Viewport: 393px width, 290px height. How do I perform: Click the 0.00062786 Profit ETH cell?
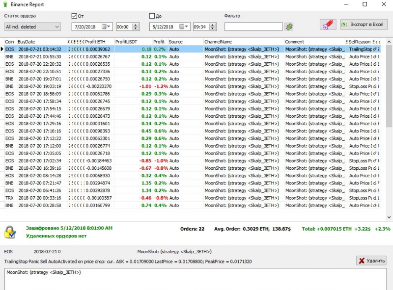(99, 94)
